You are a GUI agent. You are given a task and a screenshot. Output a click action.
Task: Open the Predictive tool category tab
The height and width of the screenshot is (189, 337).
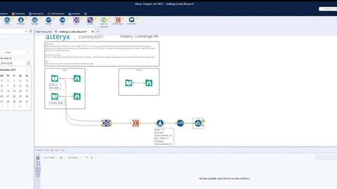[x=18, y=14]
